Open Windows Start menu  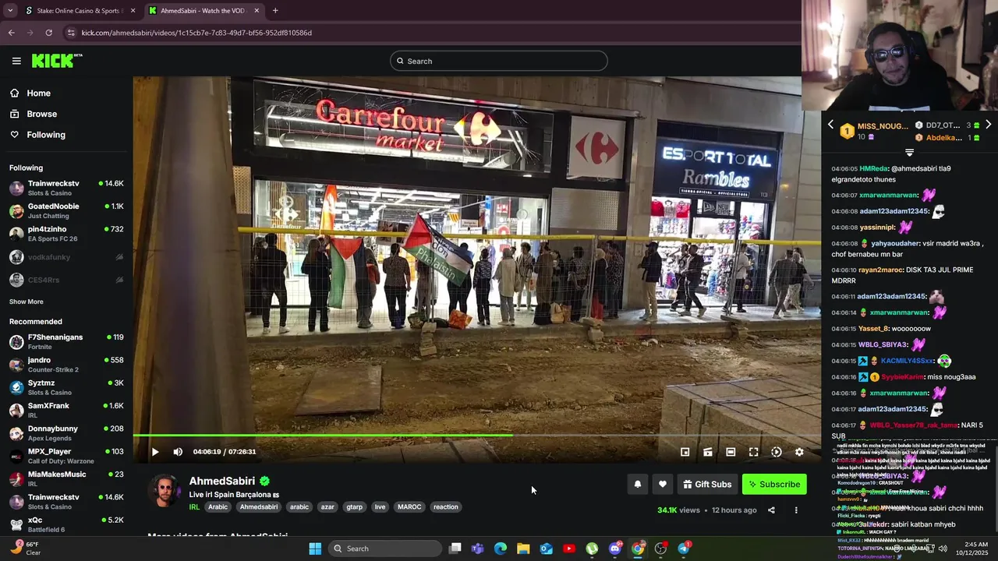tap(315, 549)
